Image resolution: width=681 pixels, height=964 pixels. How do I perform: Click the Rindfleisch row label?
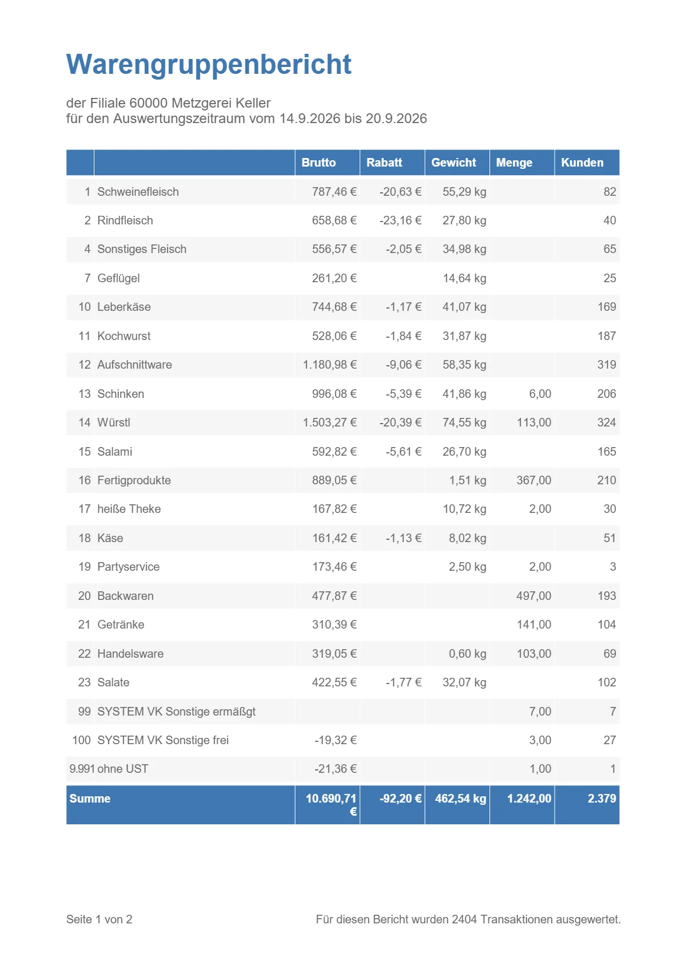125,220
